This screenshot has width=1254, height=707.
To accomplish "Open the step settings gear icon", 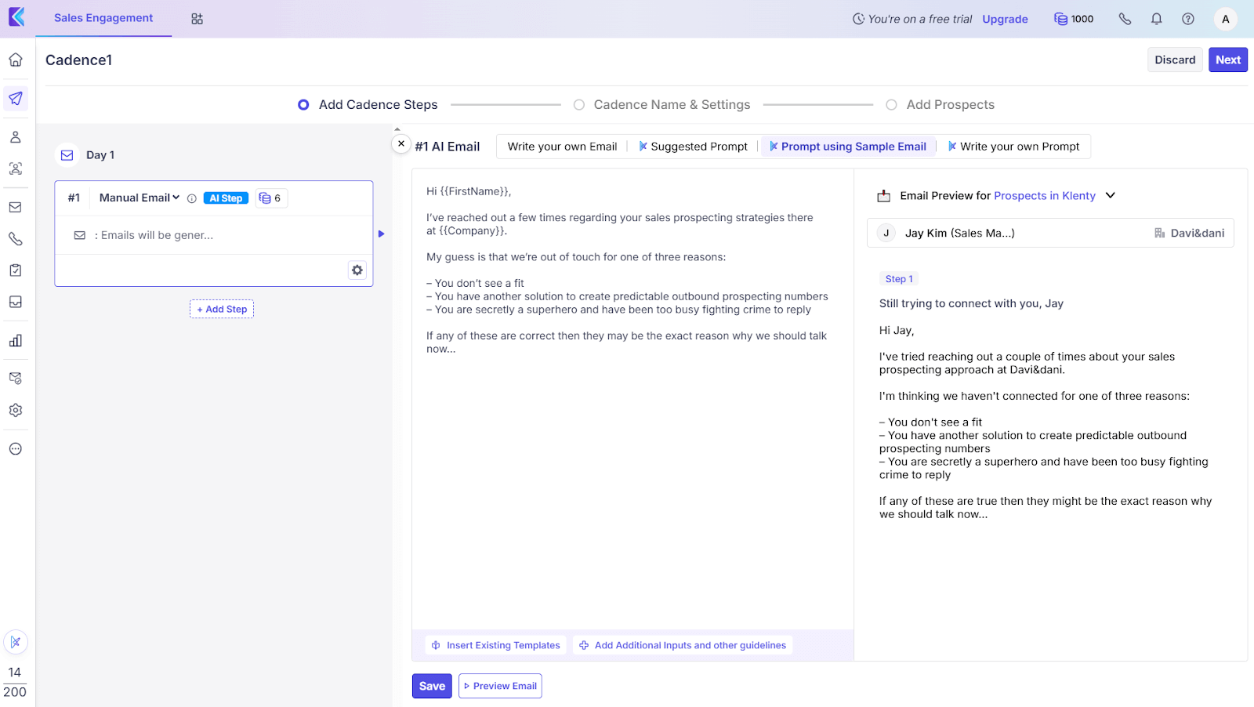I will (357, 270).
